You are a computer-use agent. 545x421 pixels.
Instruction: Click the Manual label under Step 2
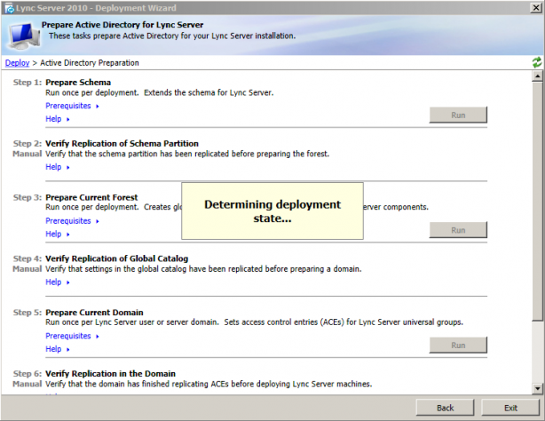[x=28, y=154]
